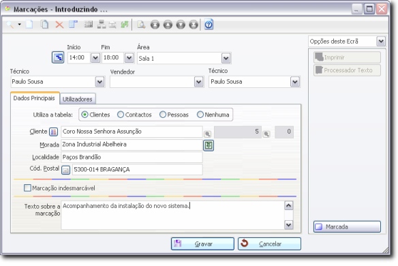The width and height of the screenshot is (398, 266).
Task: Click the Localidade field
Action: [x=132, y=158]
